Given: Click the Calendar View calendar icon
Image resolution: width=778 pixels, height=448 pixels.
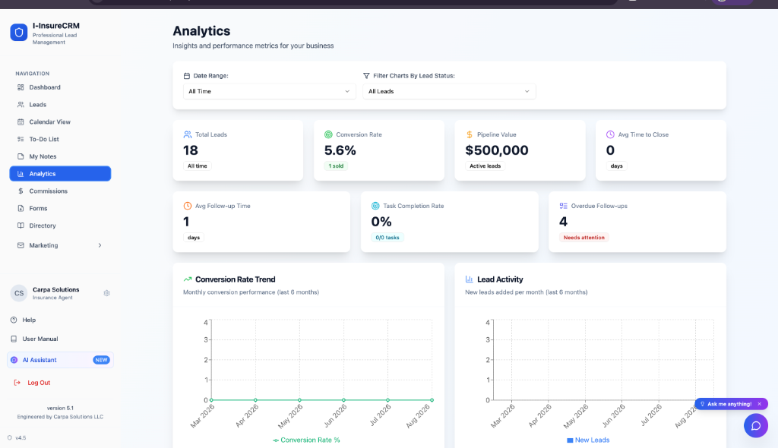Looking at the screenshot, I should (x=21, y=122).
